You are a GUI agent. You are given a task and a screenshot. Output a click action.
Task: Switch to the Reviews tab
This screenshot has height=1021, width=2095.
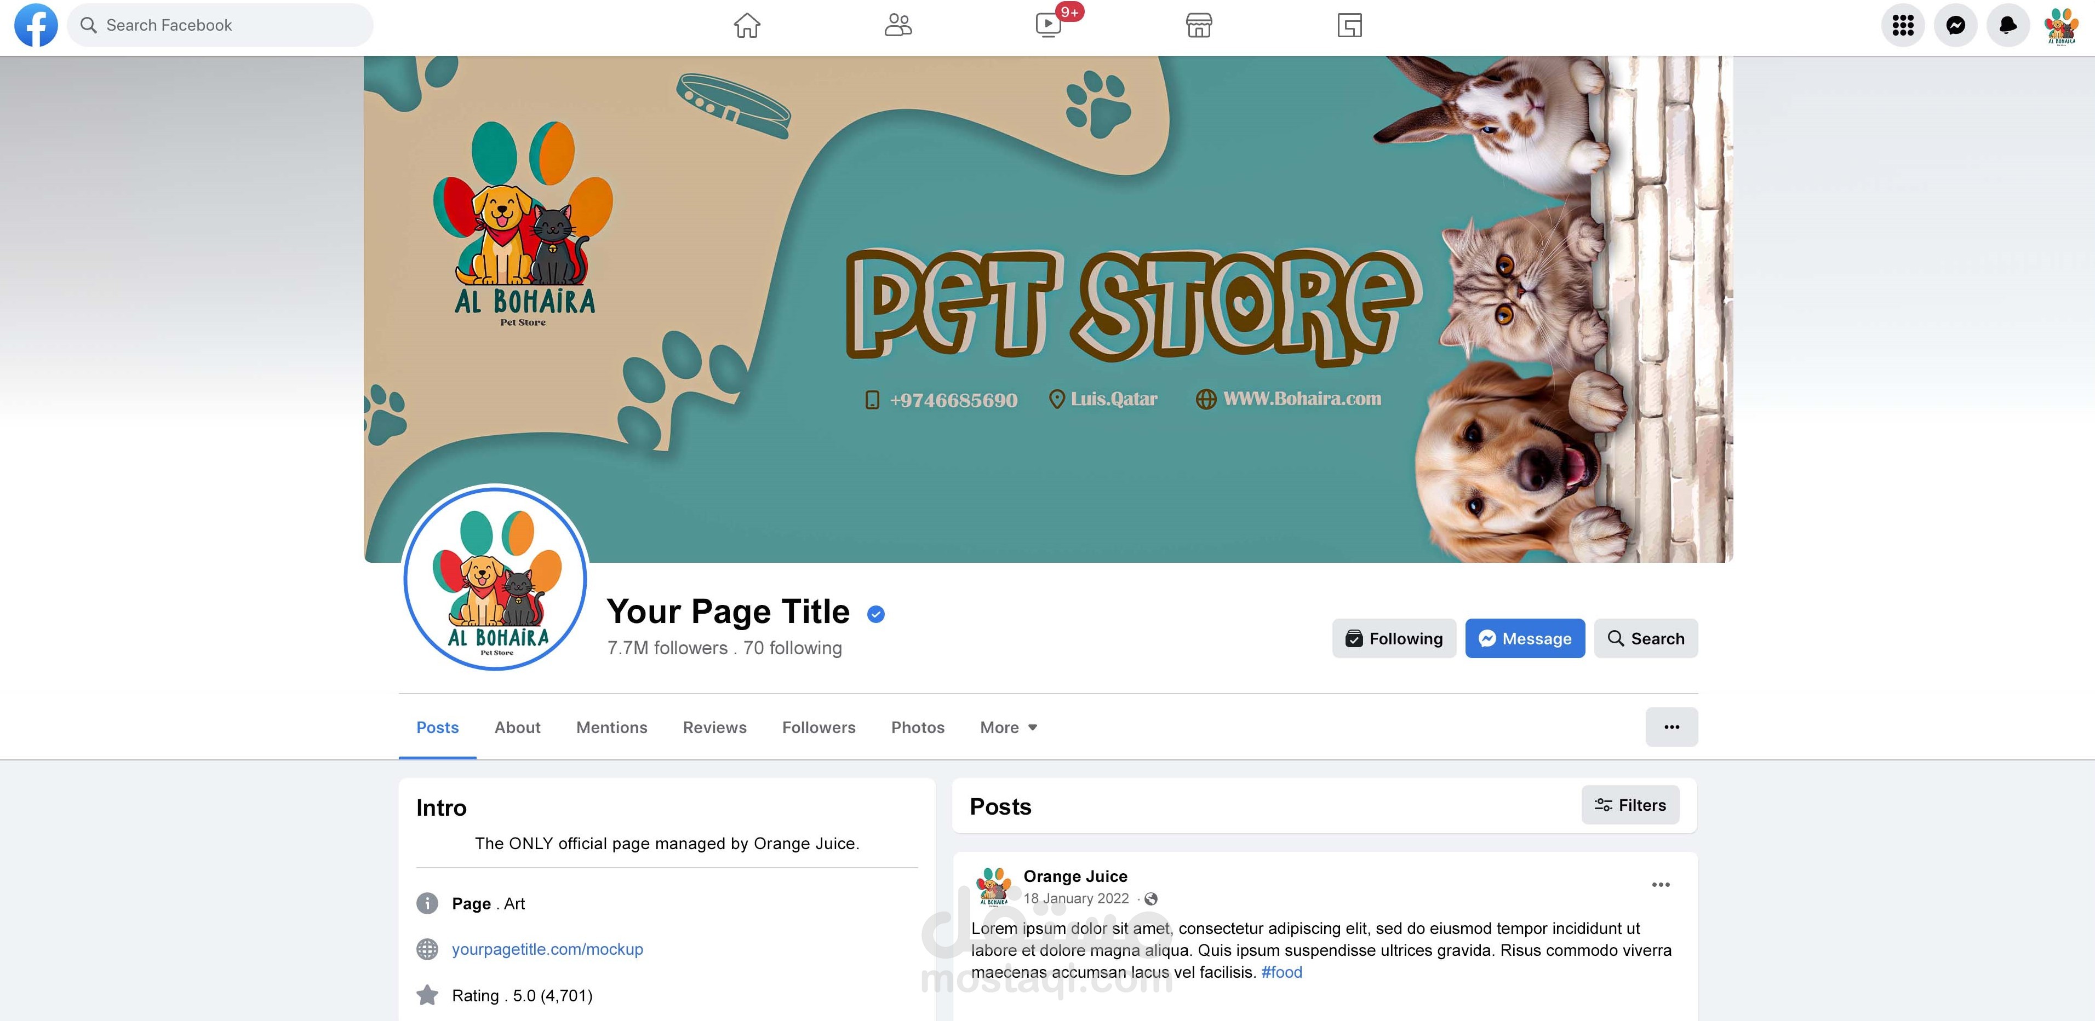click(714, 728)
